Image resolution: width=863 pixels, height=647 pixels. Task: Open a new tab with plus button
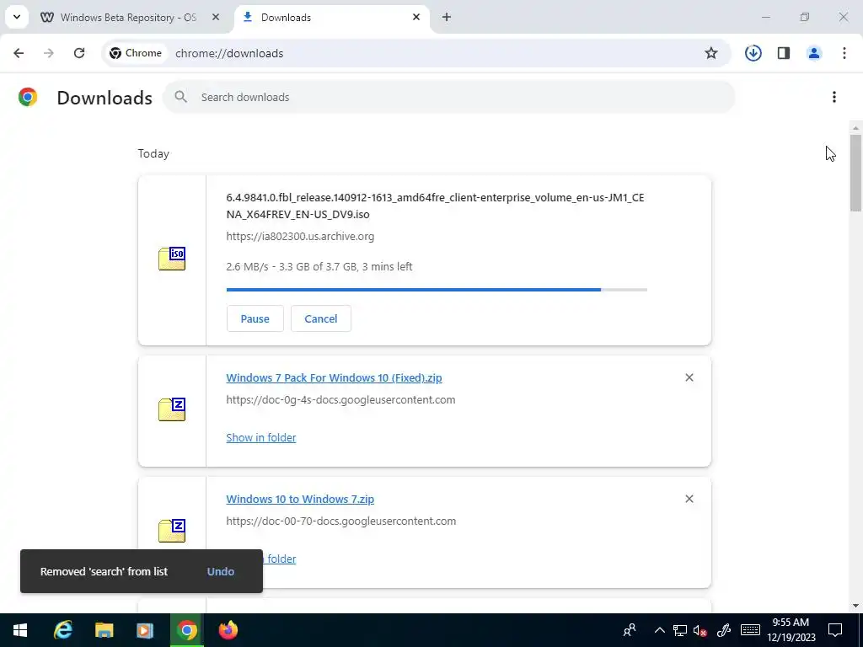tap(447, 18)
